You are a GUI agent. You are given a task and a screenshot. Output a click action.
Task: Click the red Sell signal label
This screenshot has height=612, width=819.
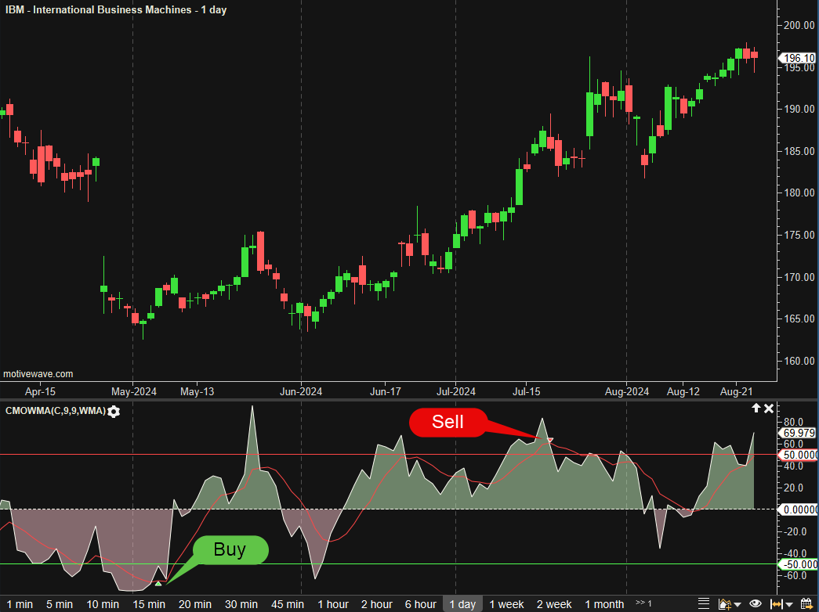pyautogui.click(x=448, y=423)
